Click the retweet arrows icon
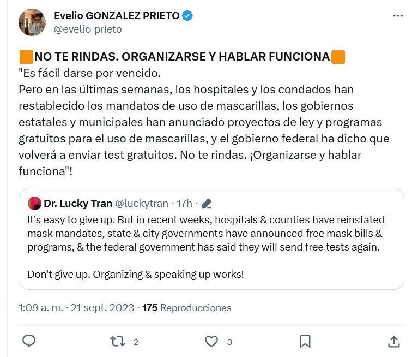The height and width of the screenshot is (357, 412). coord(117,342)
